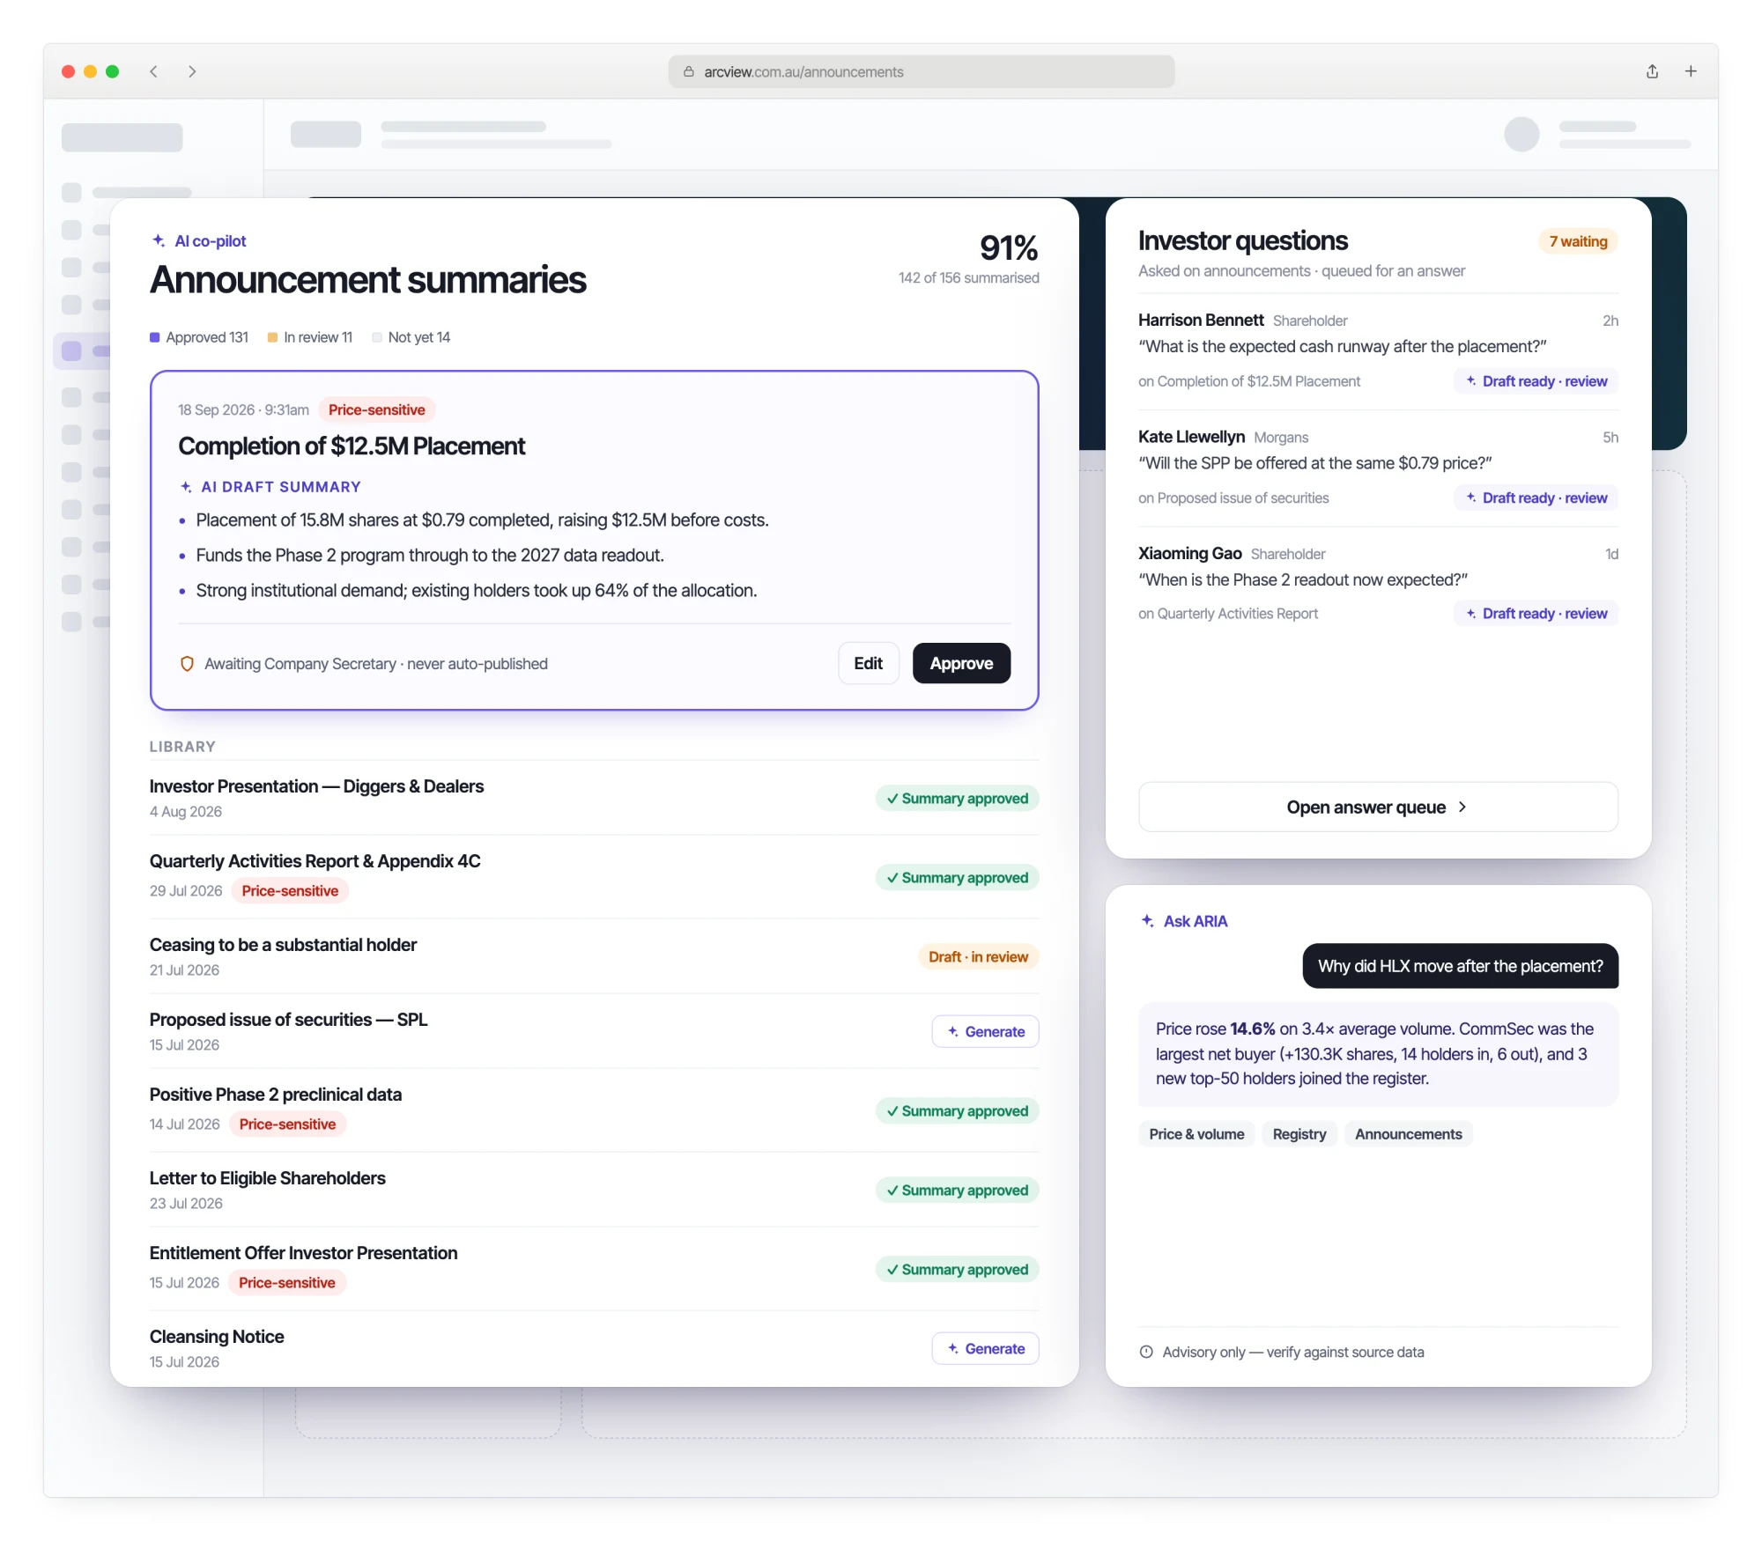Review draft for Kate Llewellyn's question

click(1536, 498)
